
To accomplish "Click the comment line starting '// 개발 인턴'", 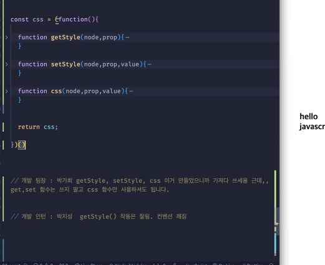I will coord(99,217).
